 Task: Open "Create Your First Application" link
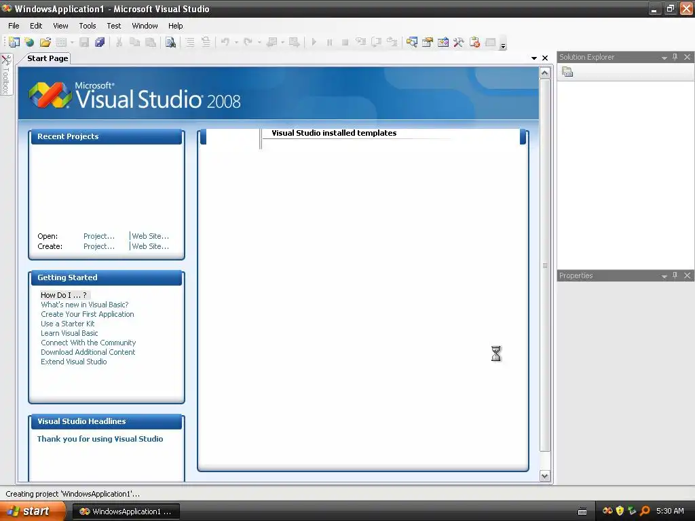[88, 314]
